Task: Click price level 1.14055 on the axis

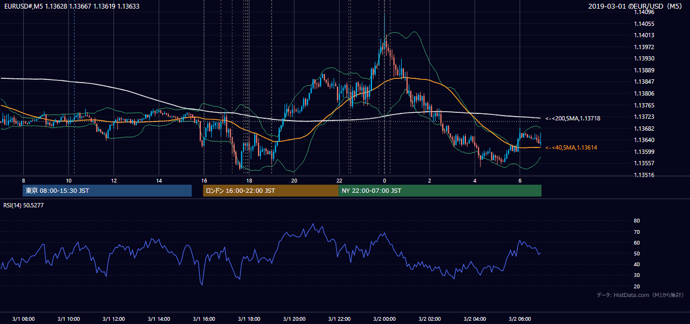Action: click(644, 24)
